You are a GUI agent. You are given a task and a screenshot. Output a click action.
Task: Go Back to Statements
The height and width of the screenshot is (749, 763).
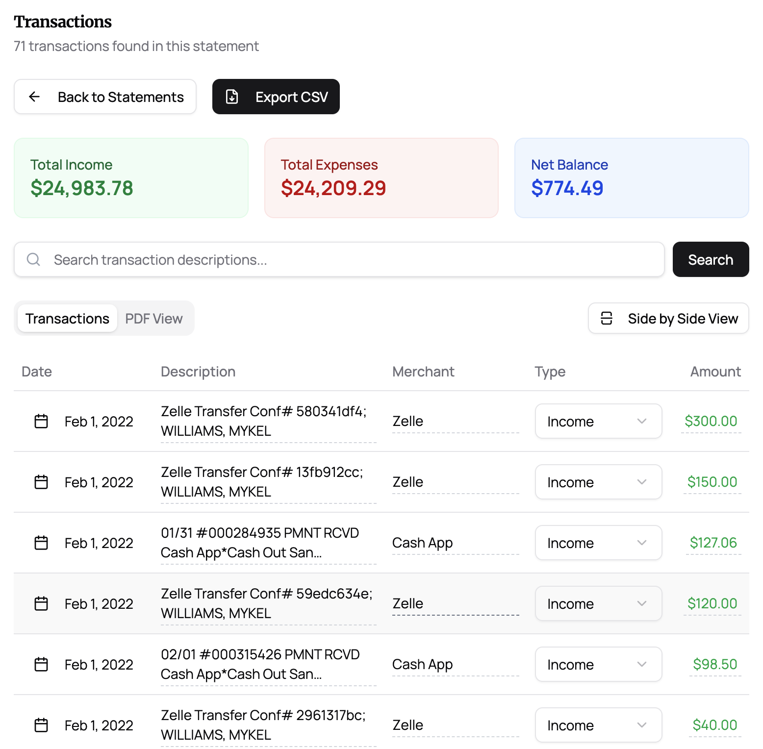pos(105,97)
